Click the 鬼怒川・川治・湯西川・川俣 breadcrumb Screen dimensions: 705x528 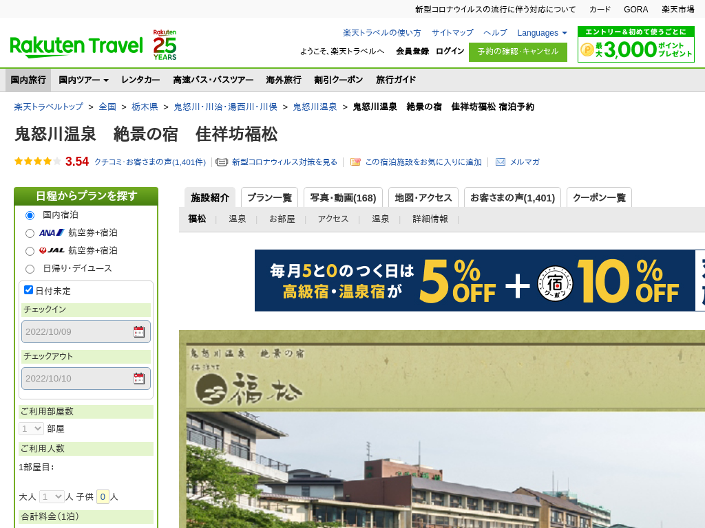tap(225, 107)
